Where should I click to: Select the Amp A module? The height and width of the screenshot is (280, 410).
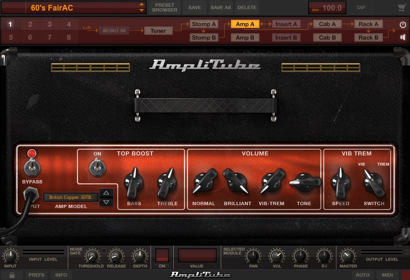pos(245,24)
